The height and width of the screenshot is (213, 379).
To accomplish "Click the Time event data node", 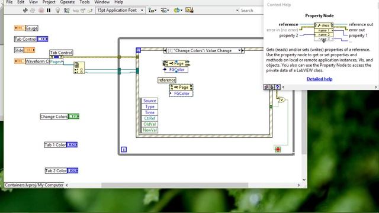I will click(x=149, y=112).
